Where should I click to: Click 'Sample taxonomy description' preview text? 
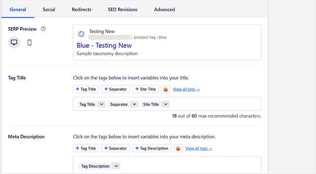(x=107, y=53)
